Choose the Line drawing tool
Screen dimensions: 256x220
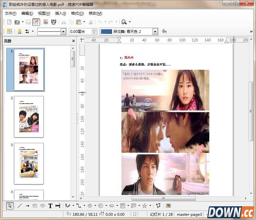[20, 206]
